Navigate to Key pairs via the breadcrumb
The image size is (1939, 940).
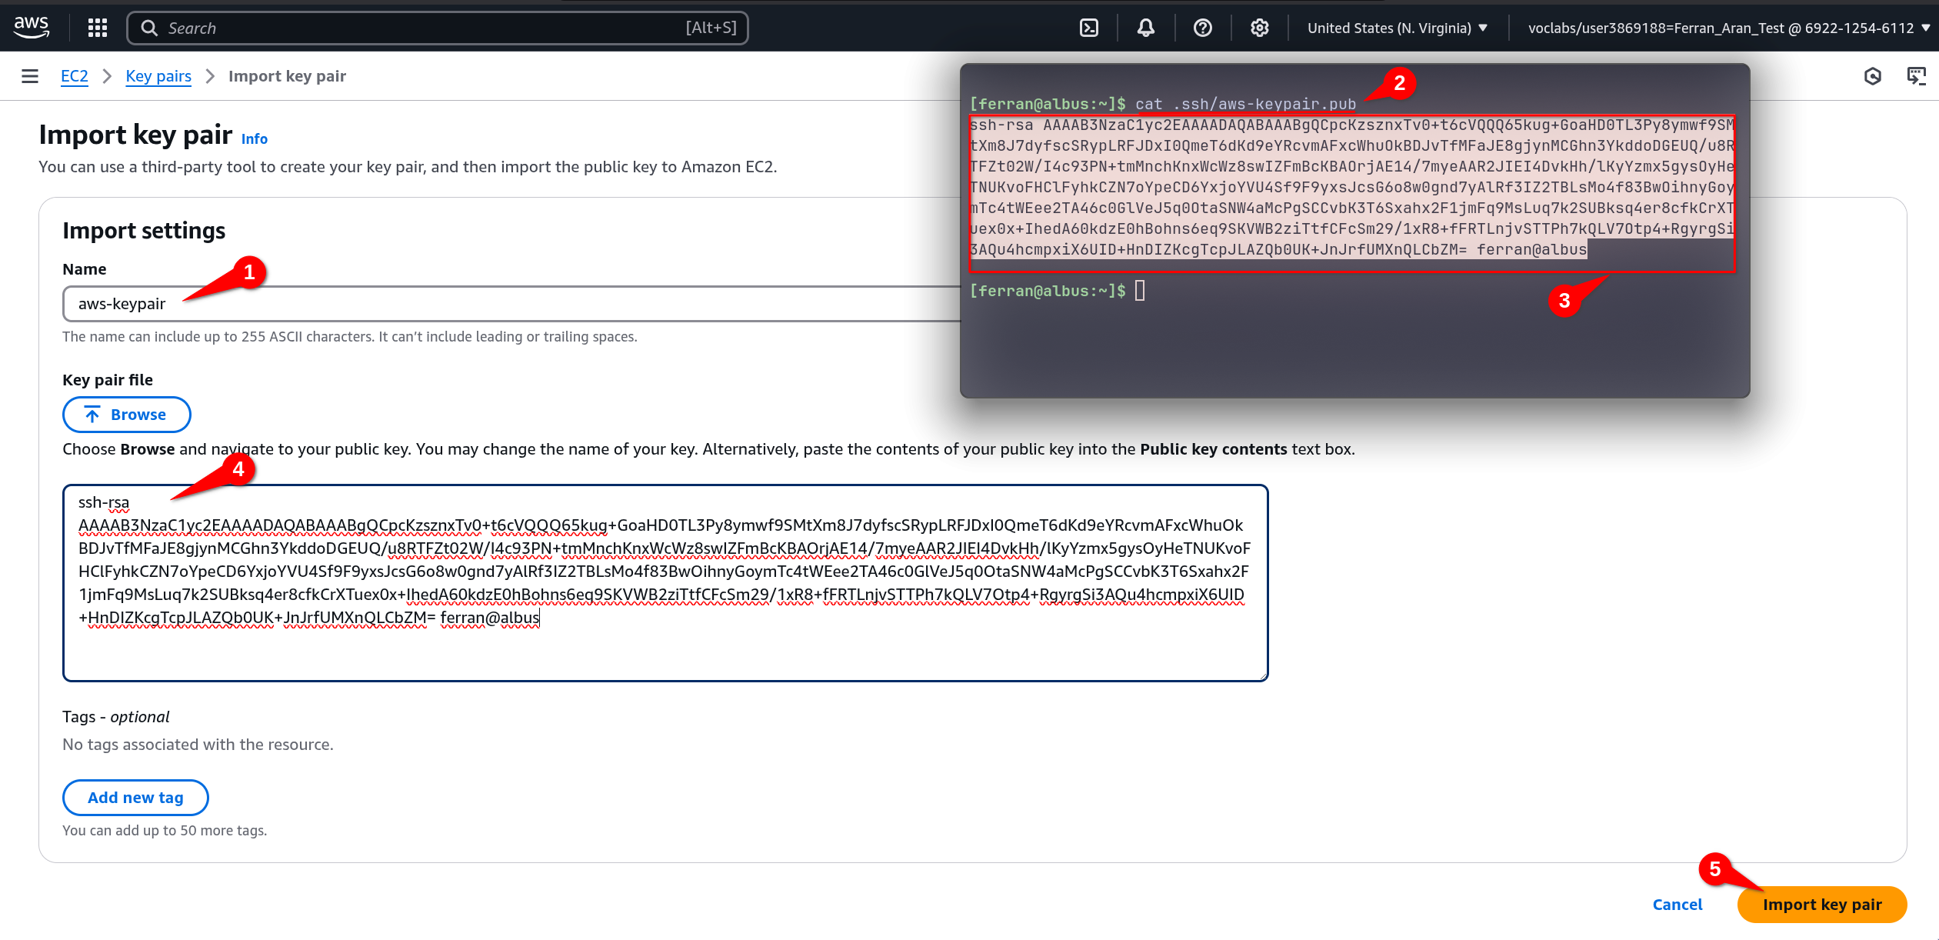coord(158,76)
